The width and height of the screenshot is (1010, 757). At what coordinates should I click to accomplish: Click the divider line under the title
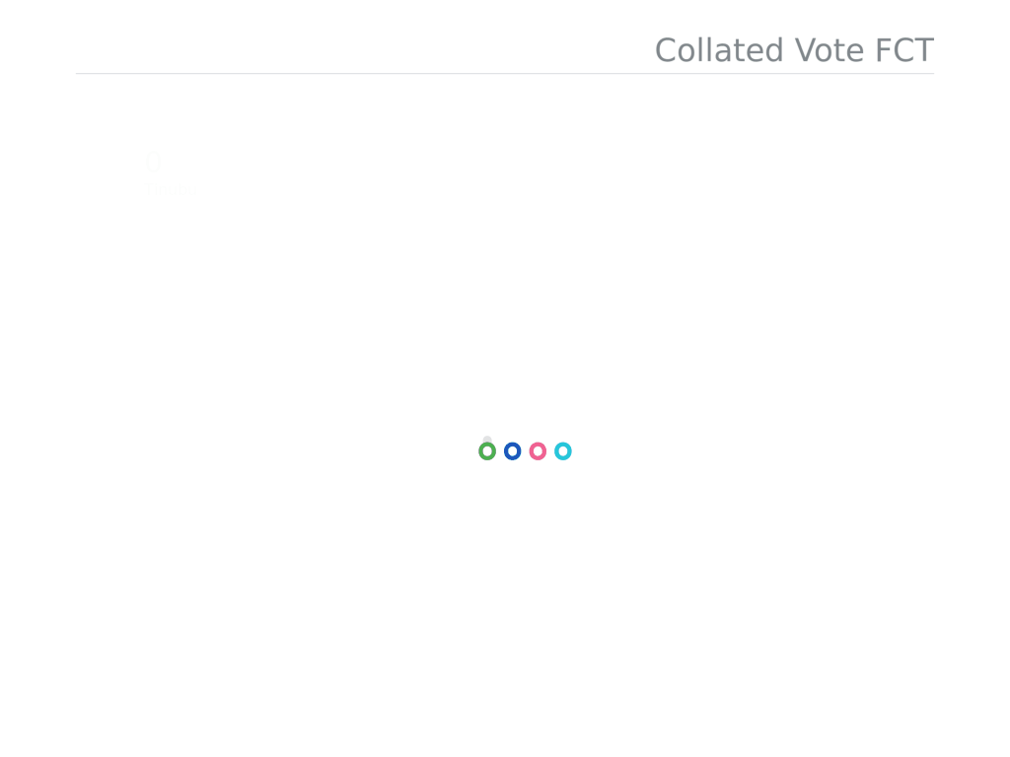coord(505,74)
